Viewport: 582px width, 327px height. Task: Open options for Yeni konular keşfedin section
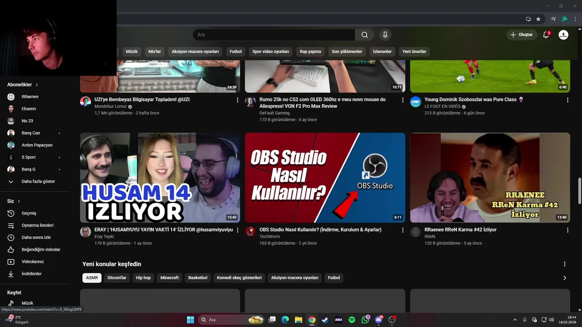point(565,264)
